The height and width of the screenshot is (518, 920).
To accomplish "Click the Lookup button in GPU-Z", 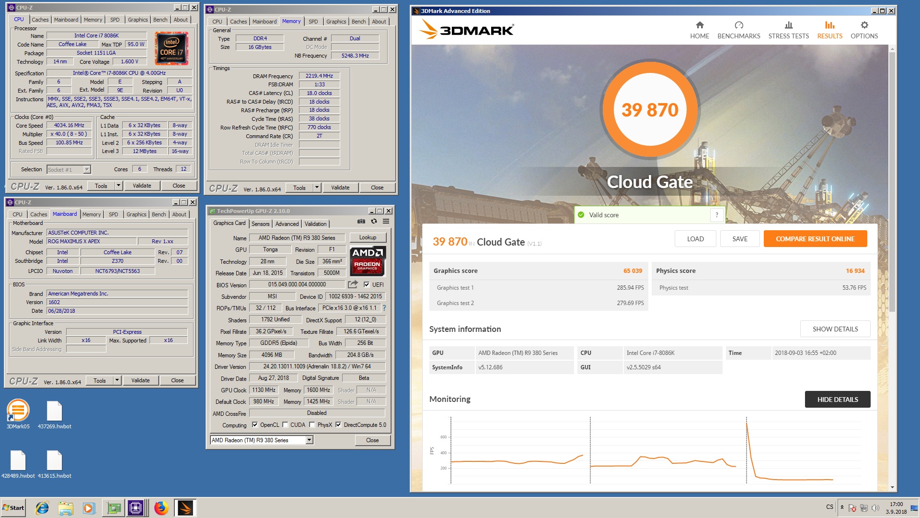I will pos(368,237).
